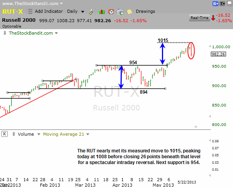Open the Drawings menu
Viewport: 233px width, 187px height.
click(x=146, y=12)
